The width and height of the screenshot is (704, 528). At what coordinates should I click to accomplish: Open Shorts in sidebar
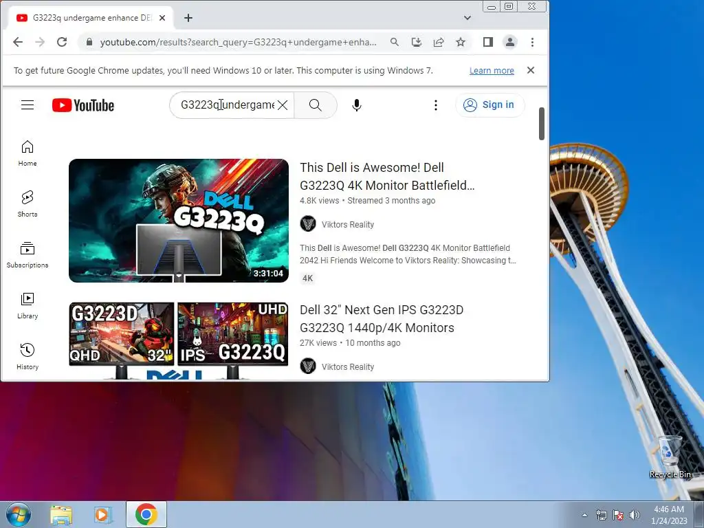pyautogui.click(x=27, y=204)
